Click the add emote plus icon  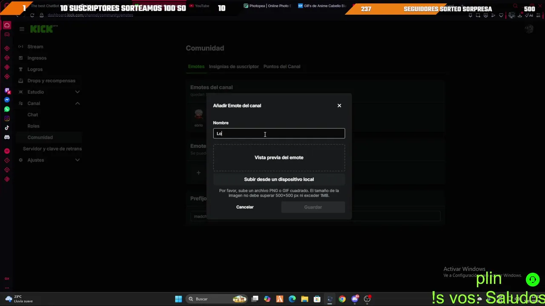point(198,173)
